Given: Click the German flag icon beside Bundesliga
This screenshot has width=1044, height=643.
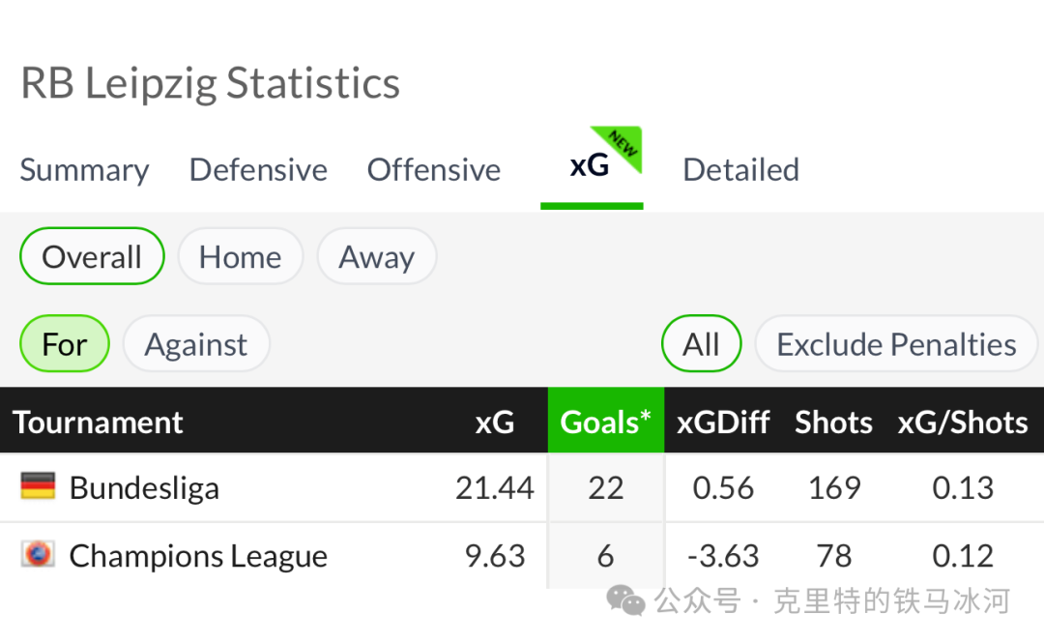Looking at the screenshot, I should click(x=38, y=486).
